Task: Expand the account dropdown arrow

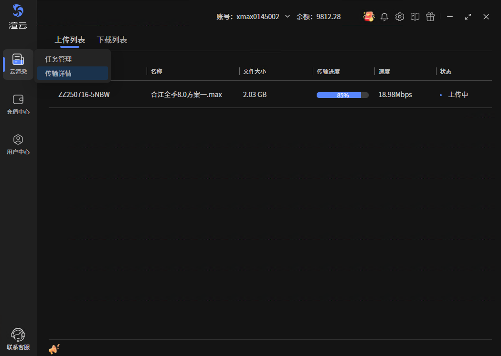Action: click(288, 16)
